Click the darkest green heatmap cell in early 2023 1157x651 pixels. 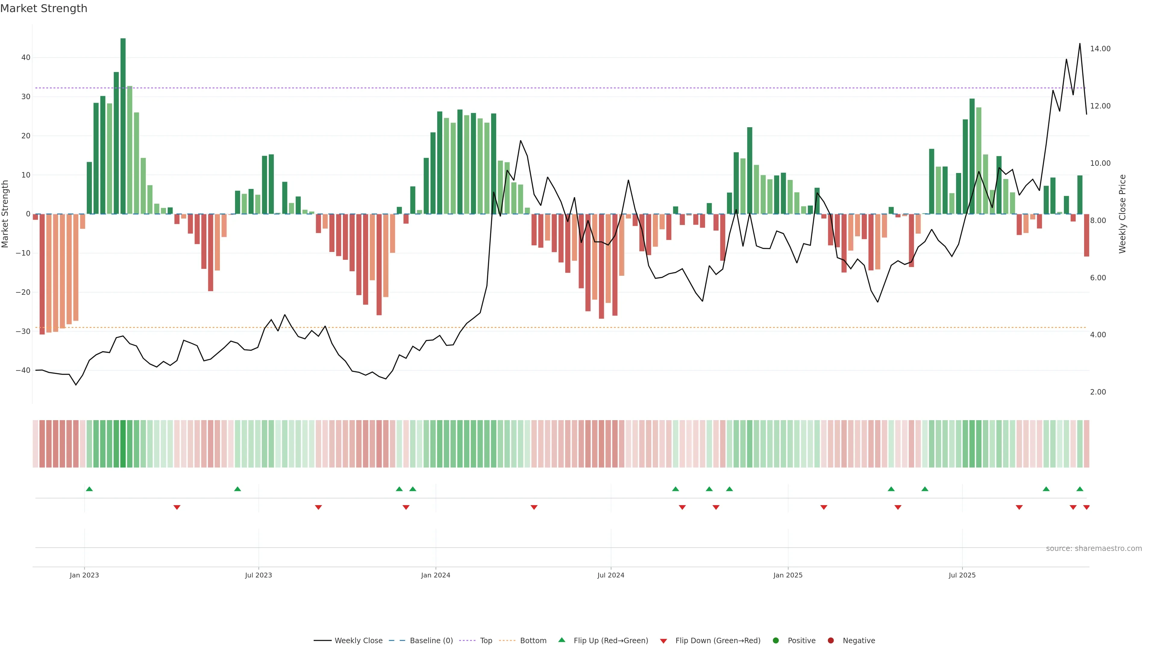tap(123, 444)
